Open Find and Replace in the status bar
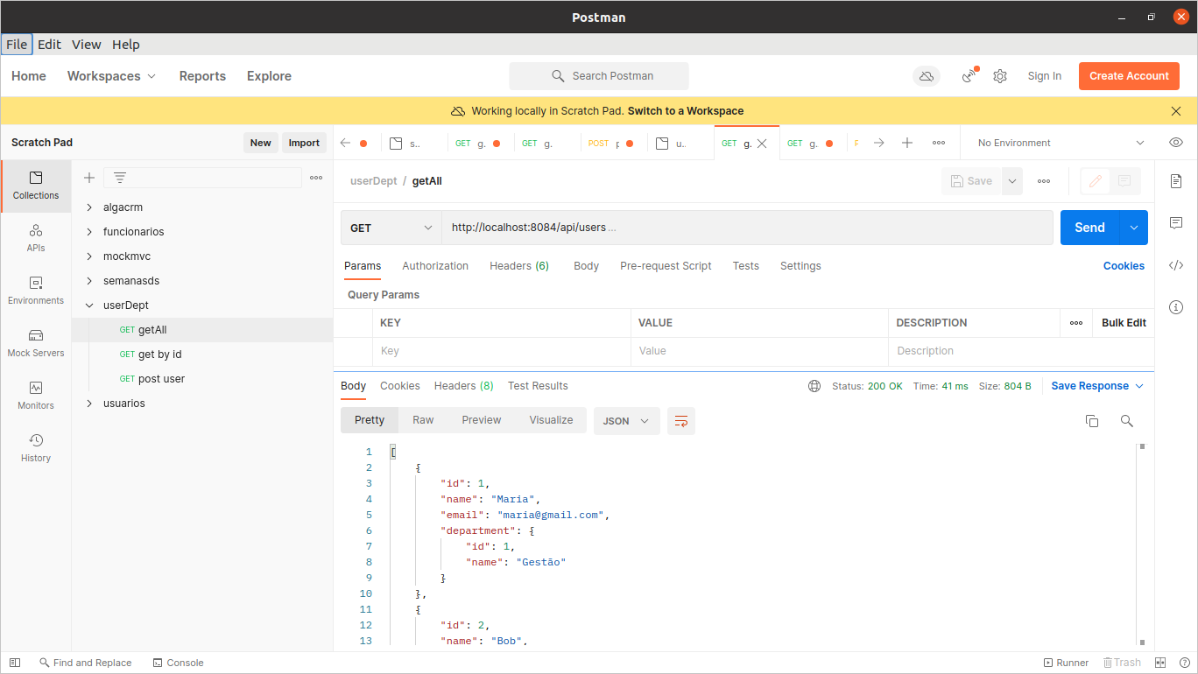 coord(85,663)
